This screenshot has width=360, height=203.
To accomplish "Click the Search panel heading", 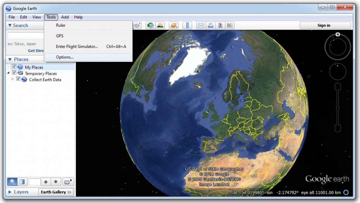I will click(x=20, y=25).
